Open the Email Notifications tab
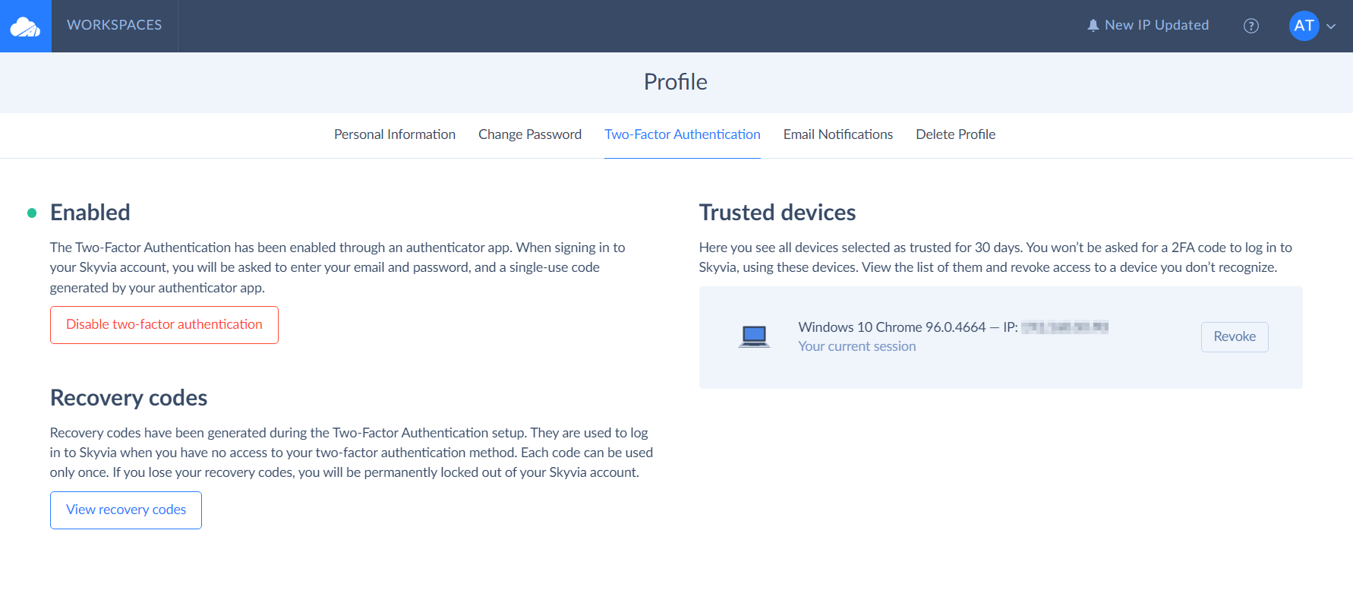Screen dimensions: 1353x606 tap(838, 134)
